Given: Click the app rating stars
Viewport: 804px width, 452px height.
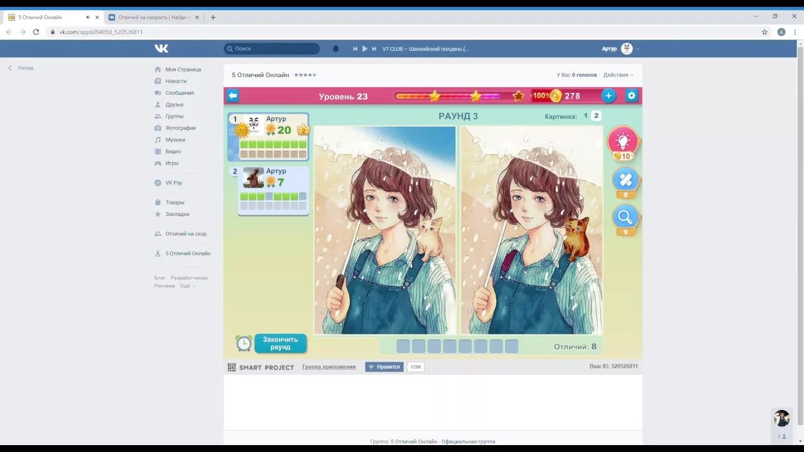Looking at the screenshot, I should (305, 75).
